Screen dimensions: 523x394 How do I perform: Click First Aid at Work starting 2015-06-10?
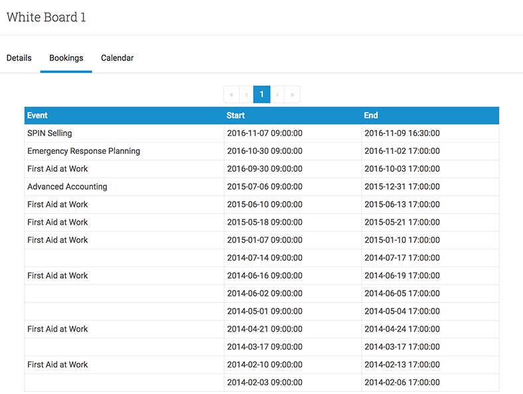[x=57, y=204]
